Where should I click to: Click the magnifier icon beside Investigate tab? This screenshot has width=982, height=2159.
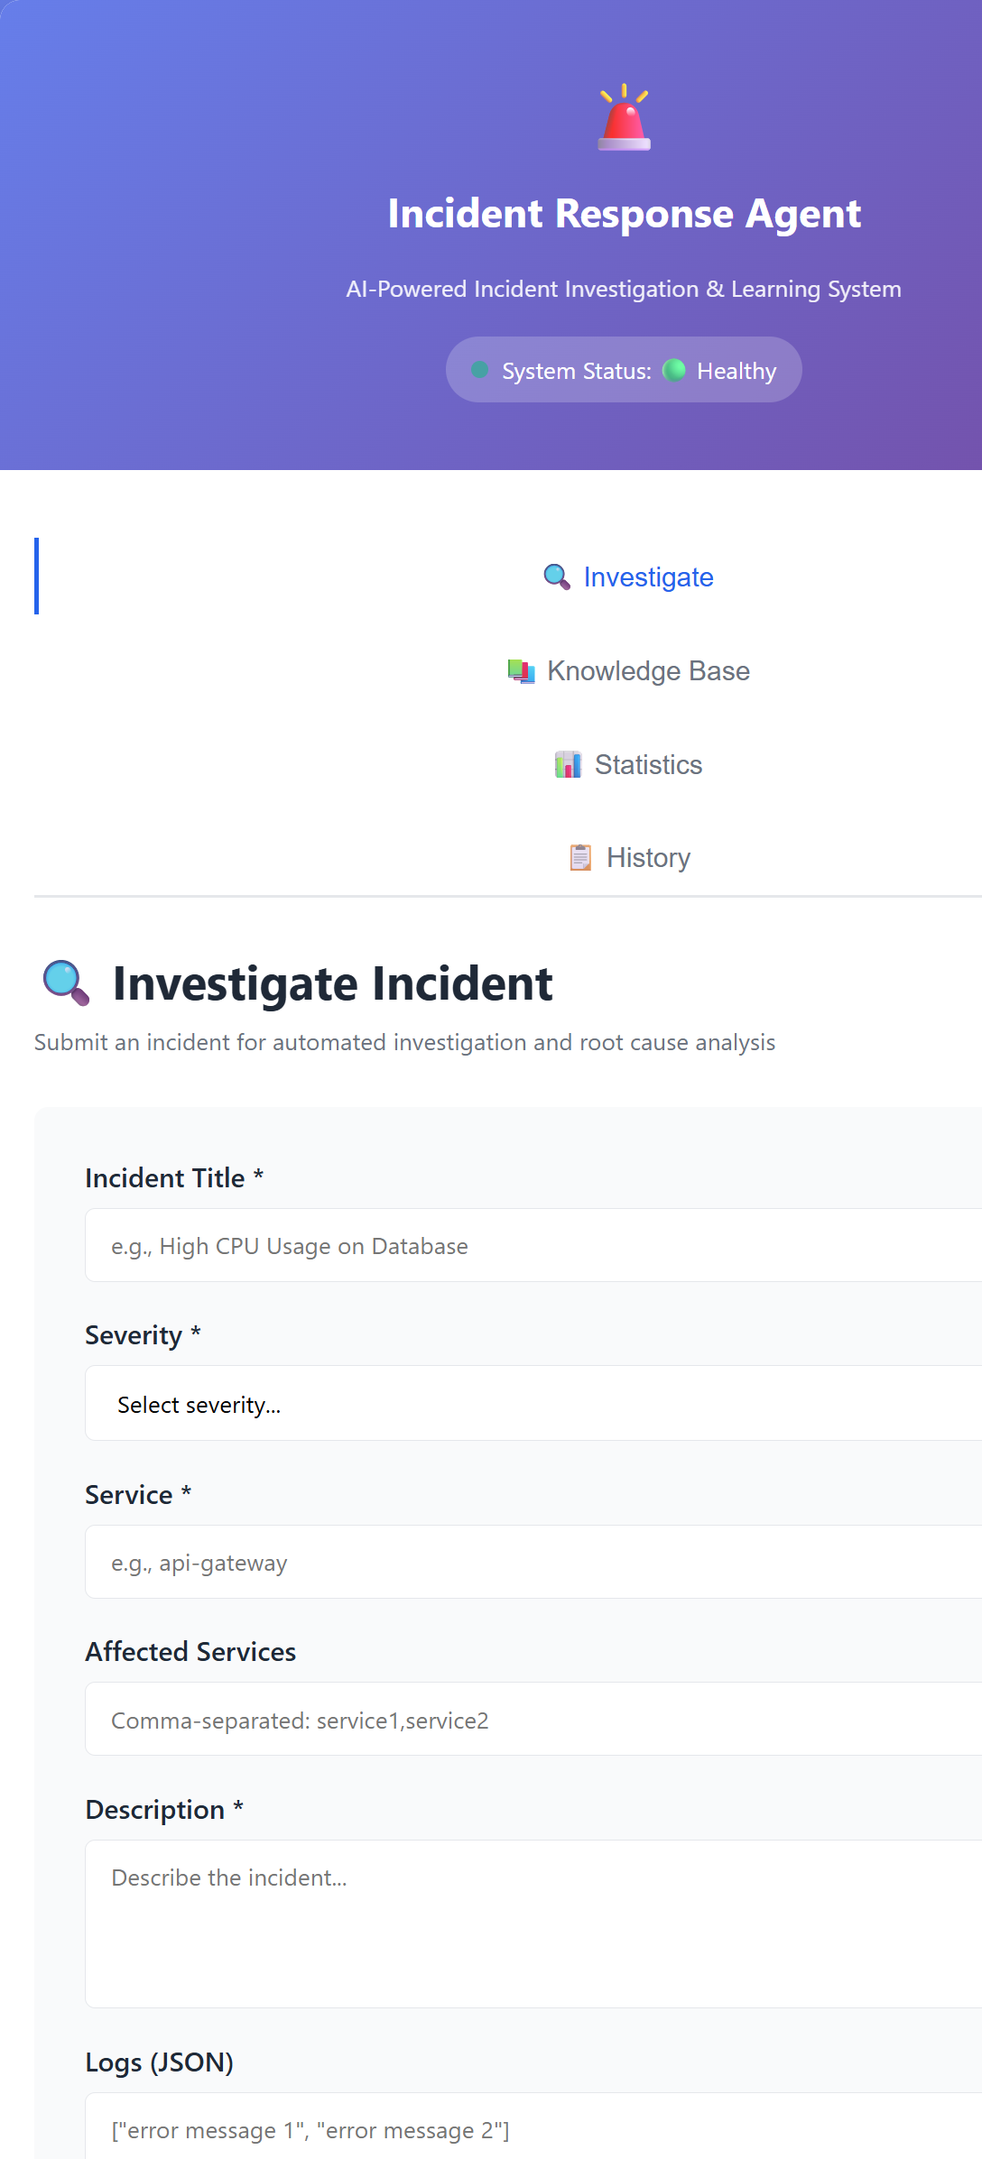(x=557, y=577)
